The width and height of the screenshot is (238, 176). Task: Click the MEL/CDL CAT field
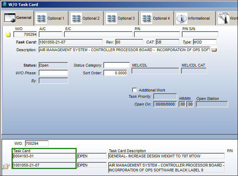pyautogui.click(x=194, y=71)
